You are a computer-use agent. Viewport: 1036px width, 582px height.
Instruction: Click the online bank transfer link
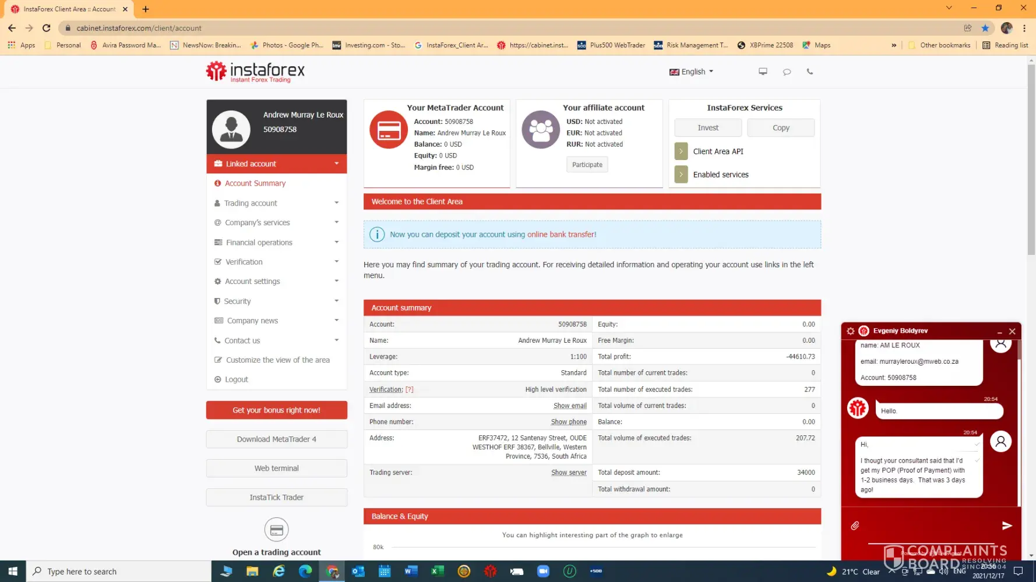(x=561, y=235)
